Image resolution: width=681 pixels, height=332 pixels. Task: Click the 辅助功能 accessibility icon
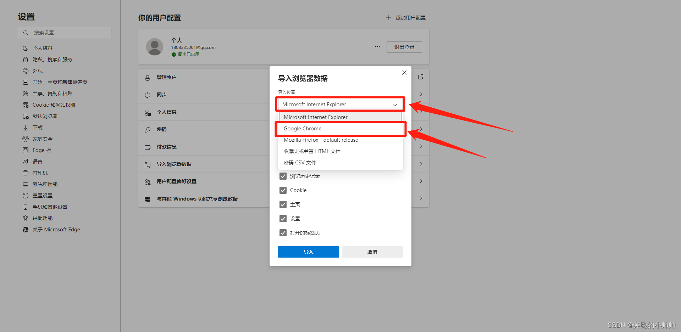26,218
